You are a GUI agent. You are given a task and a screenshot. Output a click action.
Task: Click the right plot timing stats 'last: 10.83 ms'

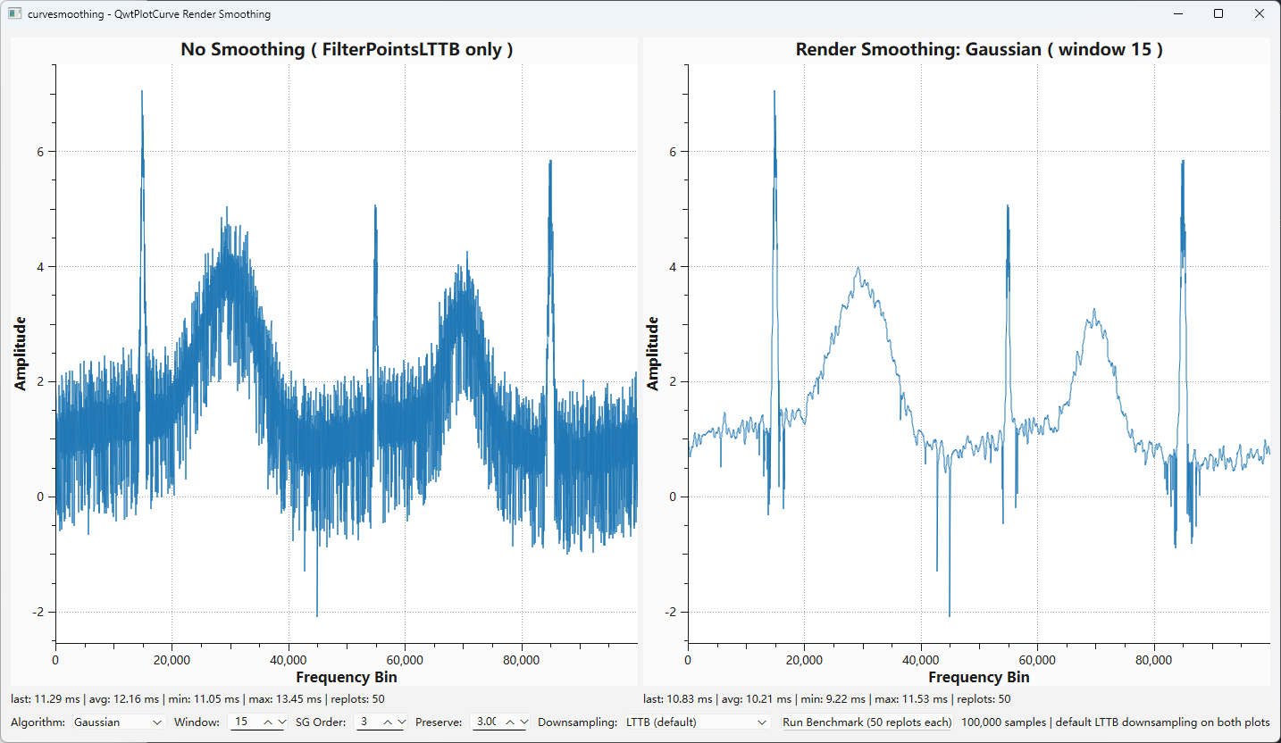coord(678,698)
